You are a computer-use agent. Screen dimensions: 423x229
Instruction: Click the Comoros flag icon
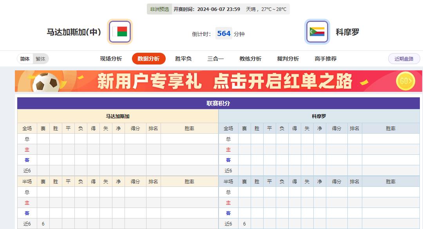point(318,32)
